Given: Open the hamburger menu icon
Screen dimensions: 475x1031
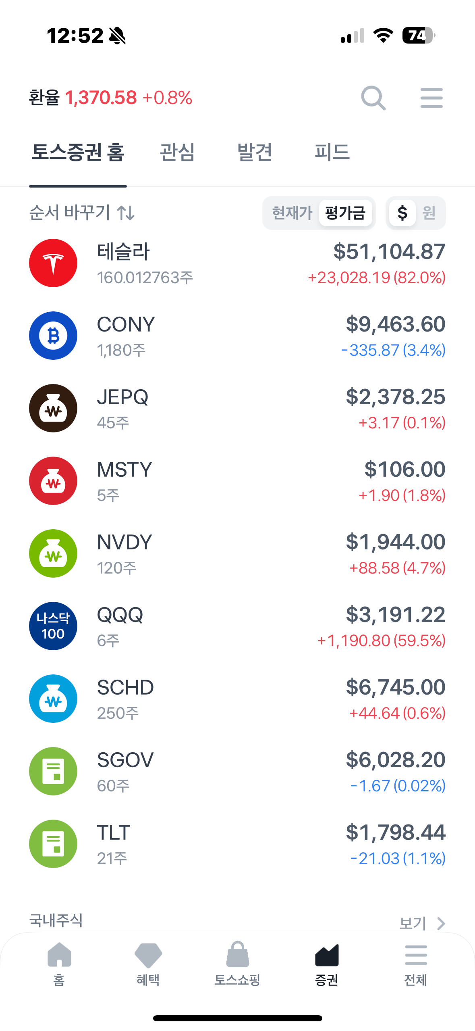Looking at the screenshot, I should [x=431, y=98].
